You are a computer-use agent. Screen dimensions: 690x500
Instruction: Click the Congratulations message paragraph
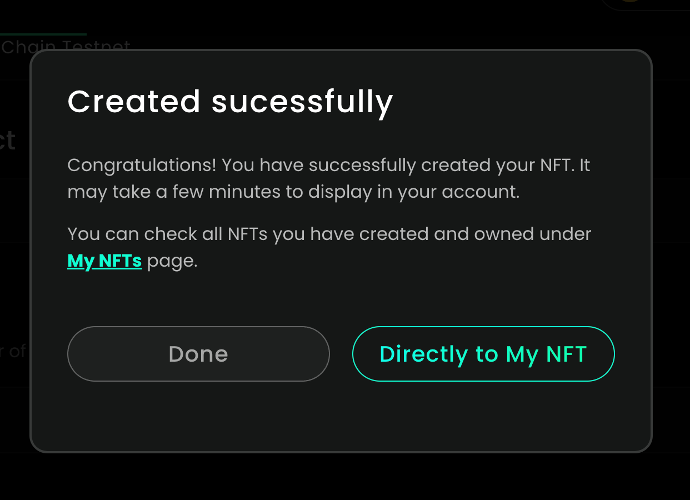[x=328, y=178]
